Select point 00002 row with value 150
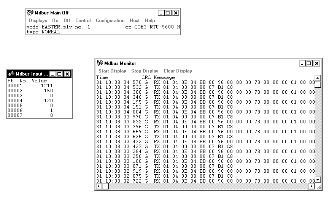 coord(30,91)
